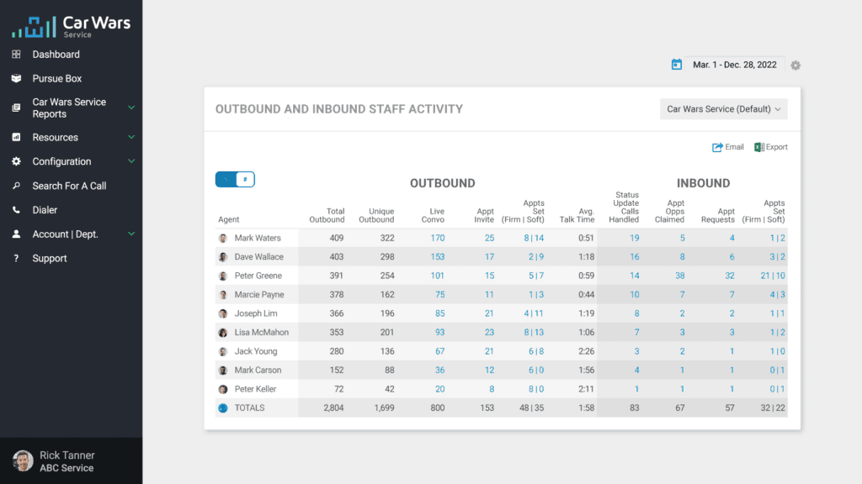Screen dimensions: 862x484
Task: Click the Rick Tanner ABC Service name
Action: click(67, 461)
